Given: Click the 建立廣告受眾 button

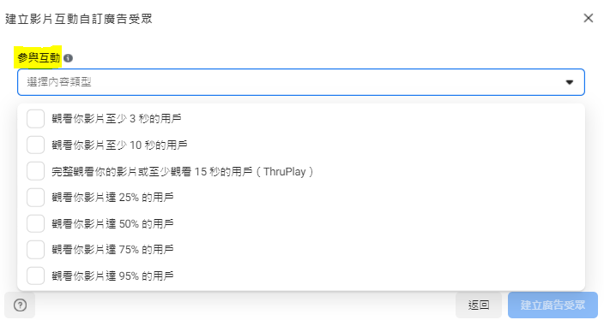Looking at the screenshot, I should tap(553, 305).
